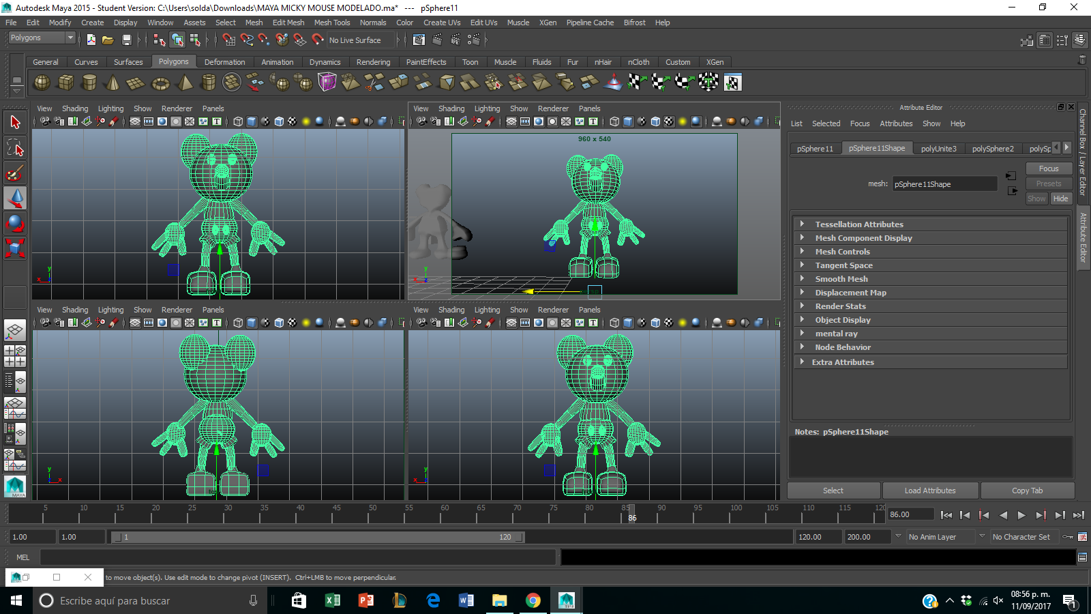Click the IPR render icon
The image size is (1091, 614).
(455, 40)
